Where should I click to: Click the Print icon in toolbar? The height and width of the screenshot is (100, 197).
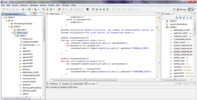click(17, 9)
